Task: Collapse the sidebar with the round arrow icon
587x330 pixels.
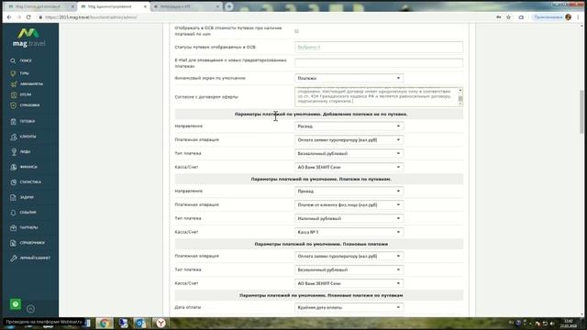Action: tap(30, 309)
